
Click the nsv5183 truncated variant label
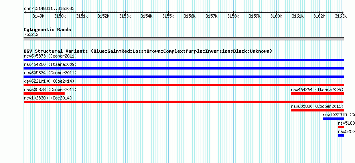(x=346, y=123)
